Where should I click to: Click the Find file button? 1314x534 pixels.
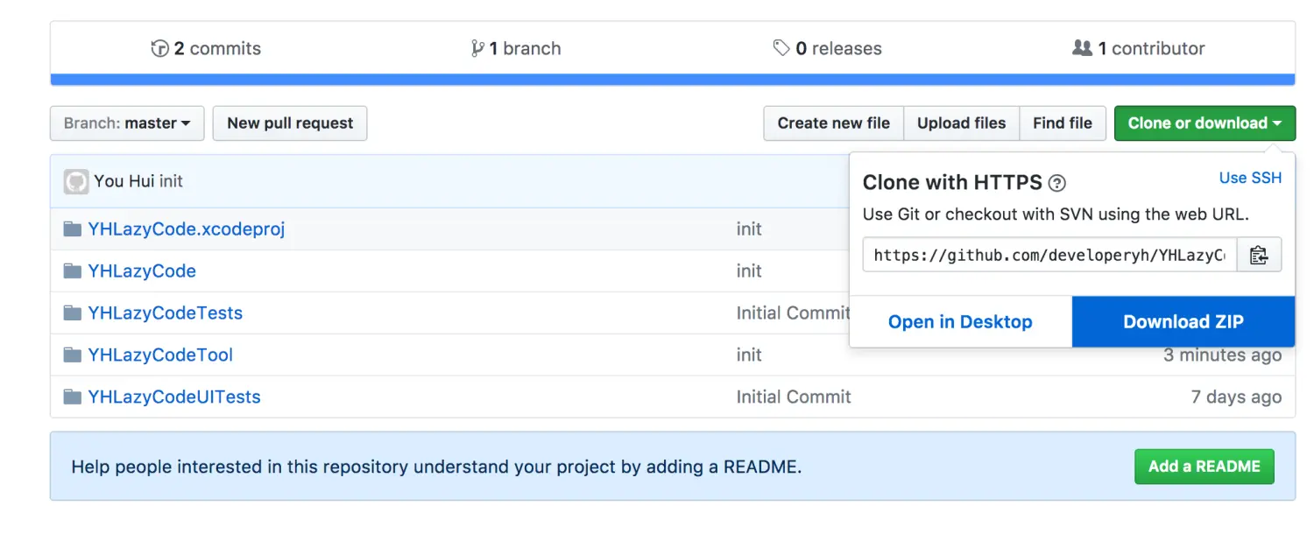click(x=1063, y=123)
